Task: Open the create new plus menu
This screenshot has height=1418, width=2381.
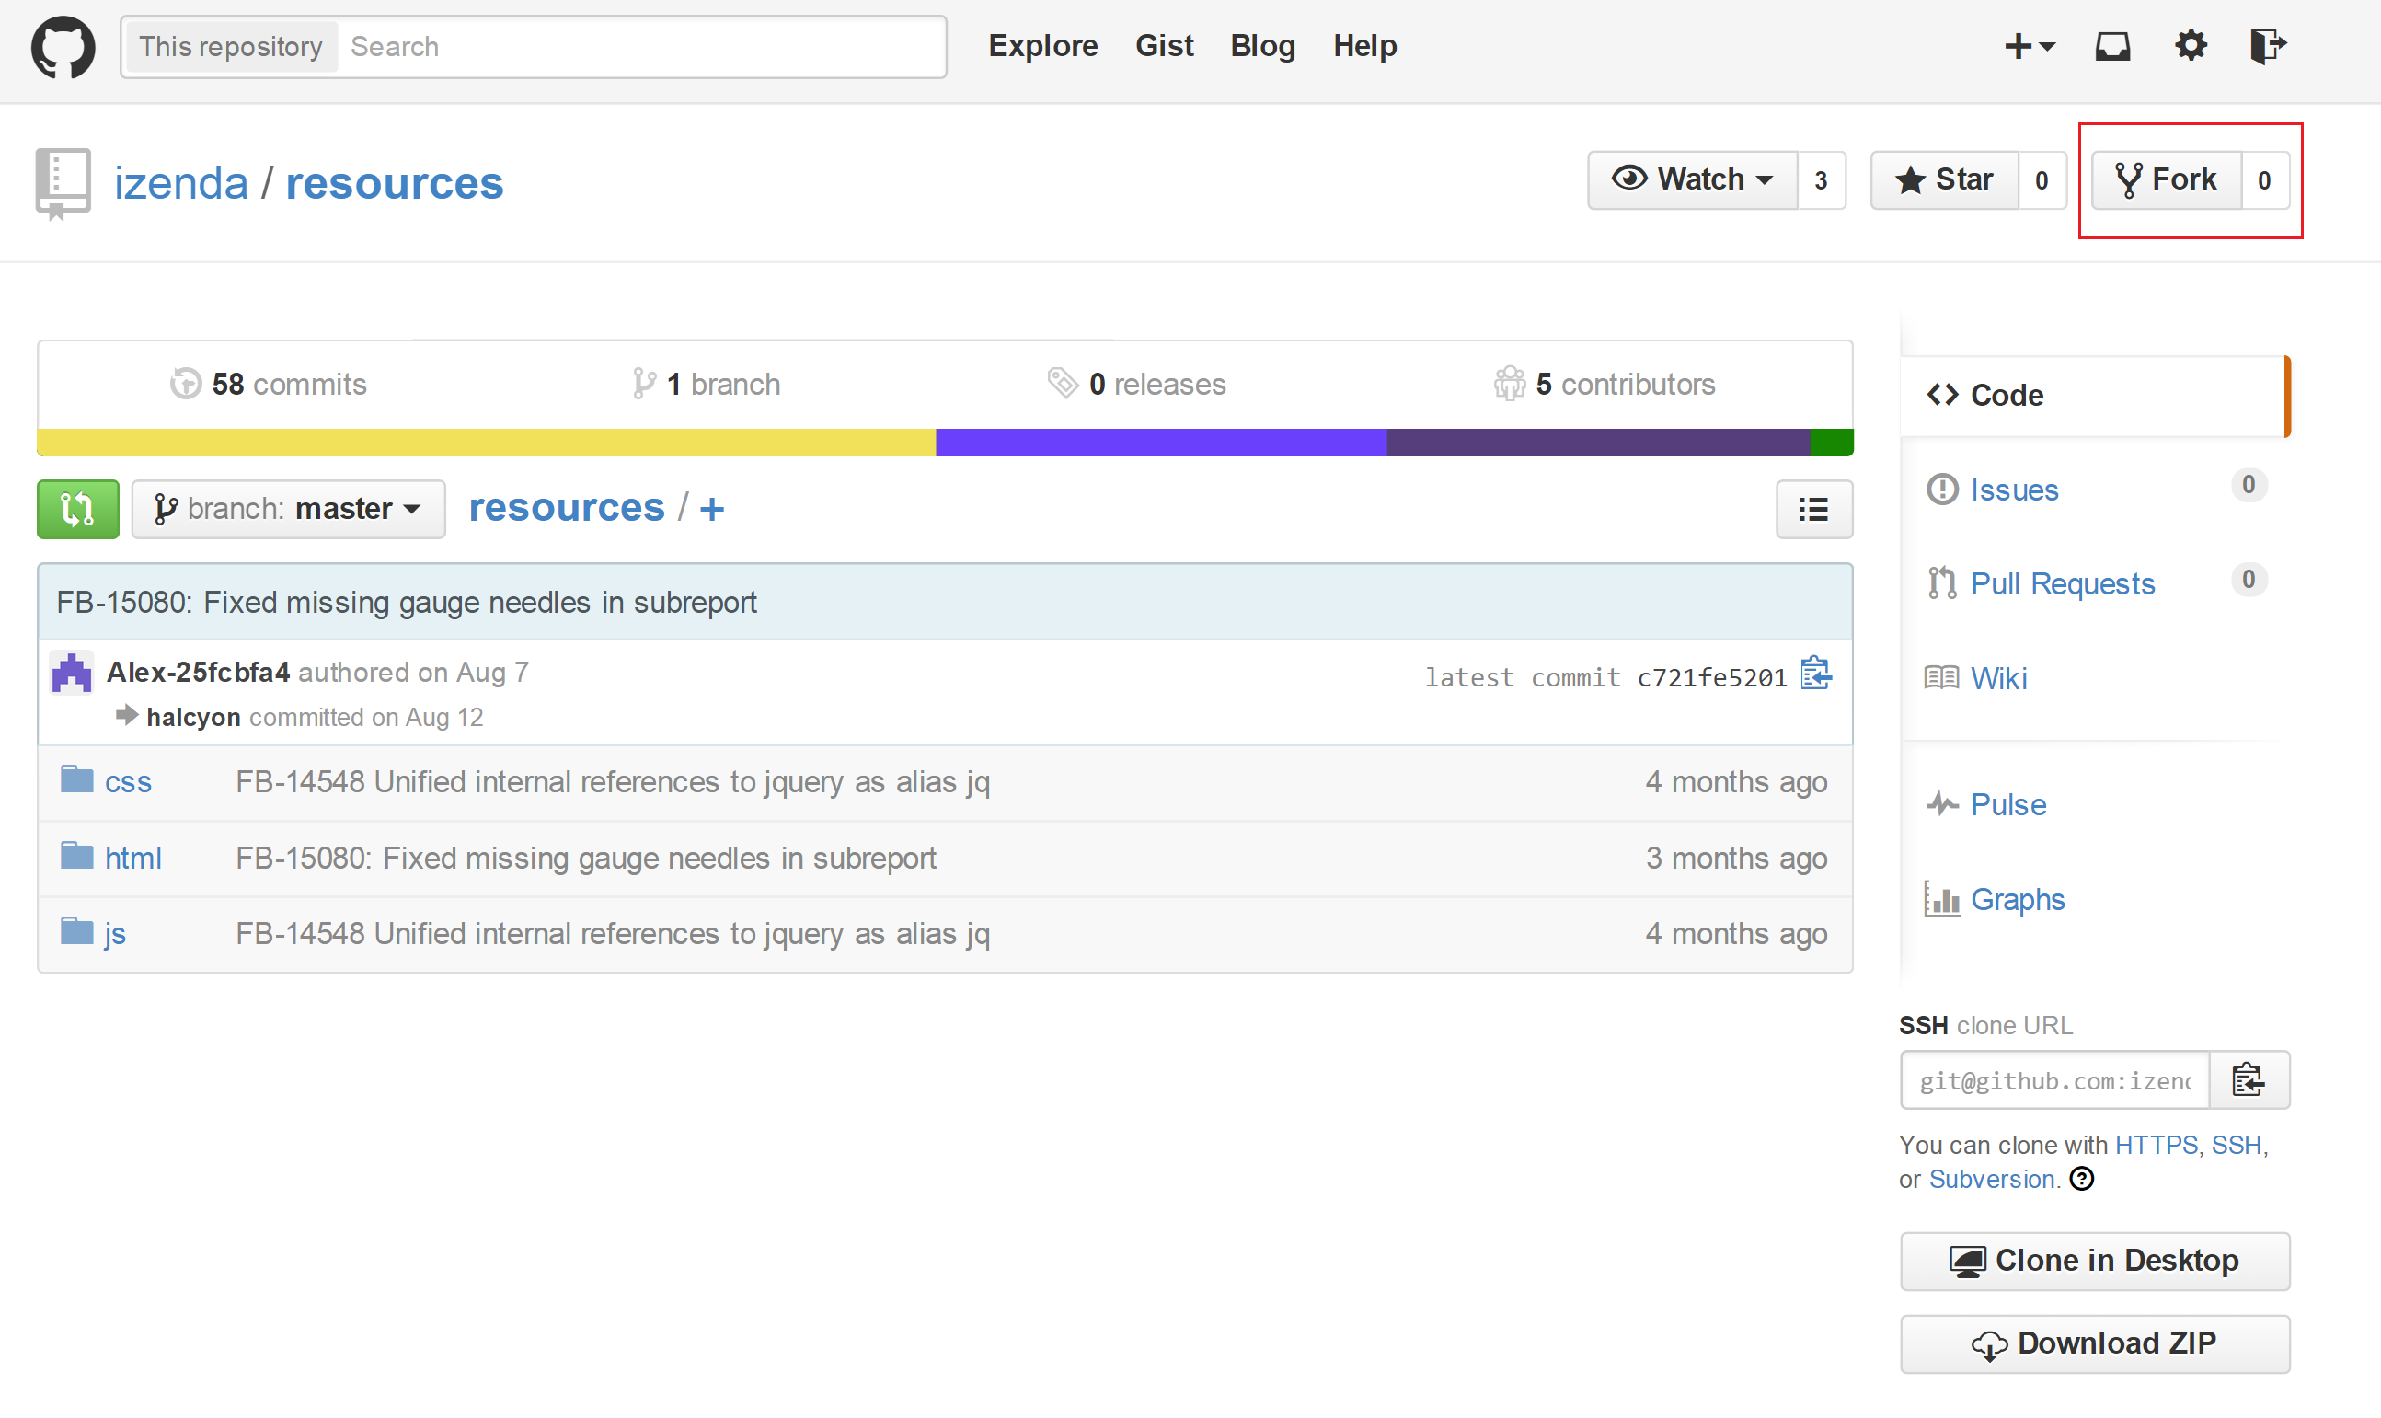Action: [x=2029, y=46]
